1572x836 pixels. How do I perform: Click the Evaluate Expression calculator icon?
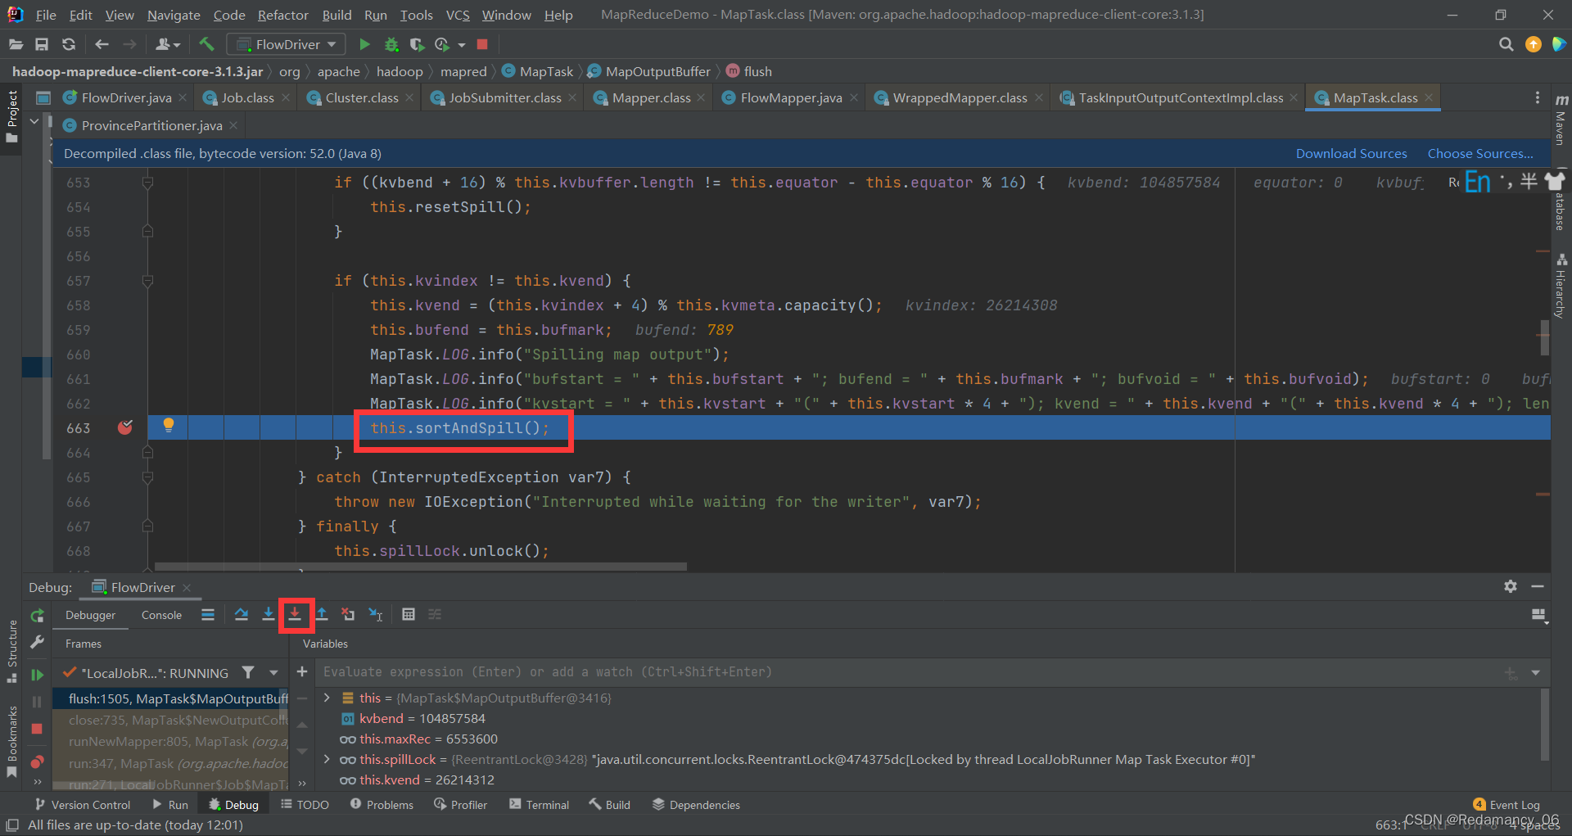click(409, 614)
